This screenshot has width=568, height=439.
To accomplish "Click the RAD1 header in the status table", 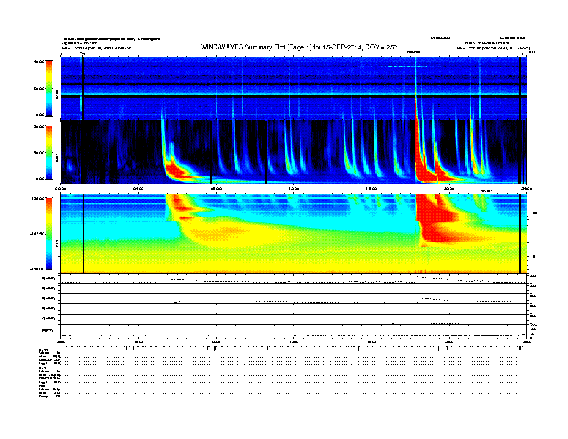I will coord(43,369).
